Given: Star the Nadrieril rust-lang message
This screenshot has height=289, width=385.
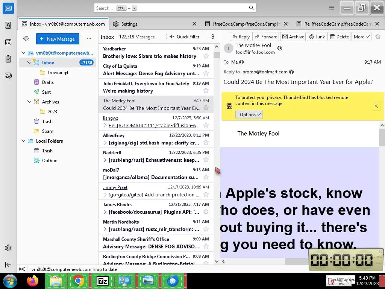Looking at the screenshot, I should click(x=206, y=160).
